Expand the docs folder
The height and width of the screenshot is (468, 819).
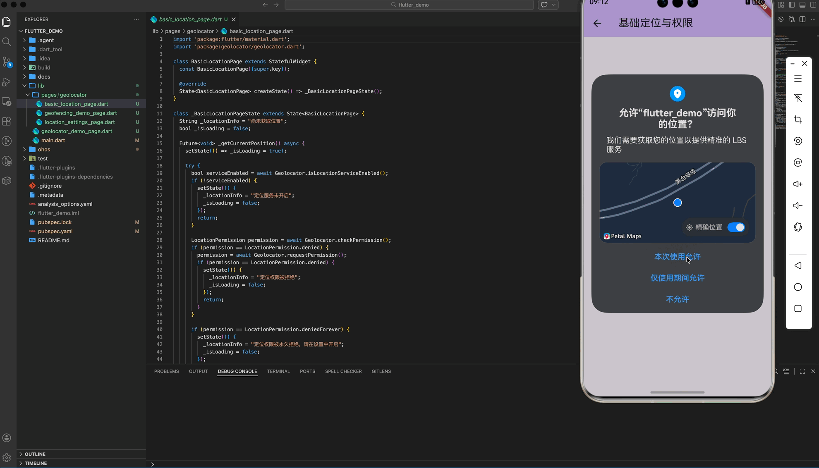point(24,76)
